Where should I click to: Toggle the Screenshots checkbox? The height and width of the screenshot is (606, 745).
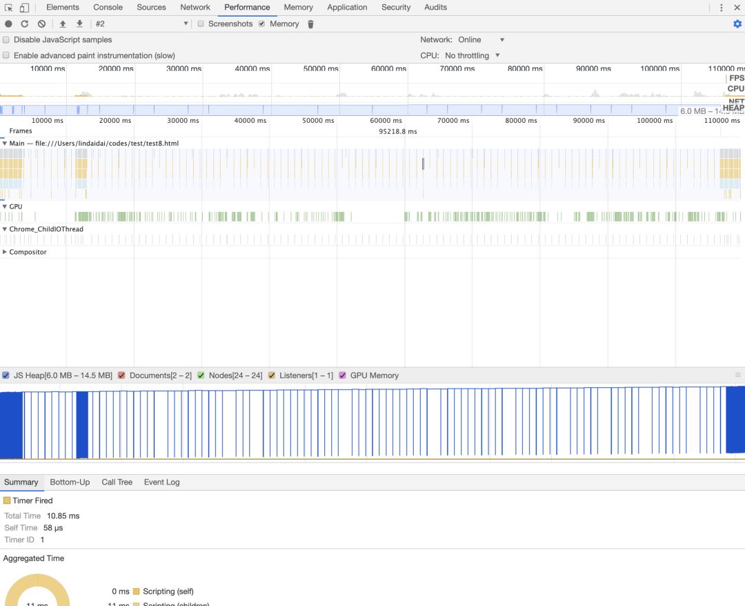201,23
